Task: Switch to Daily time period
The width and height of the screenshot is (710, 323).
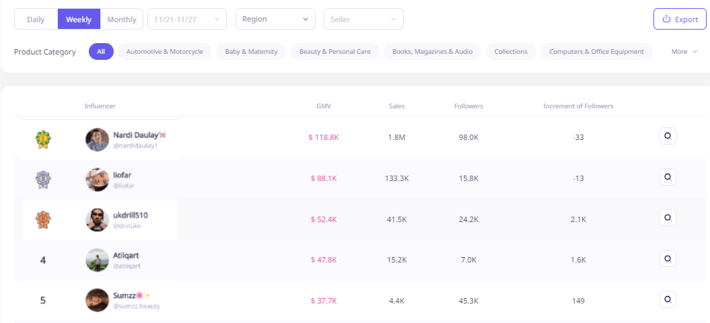Action: click(36, 20)
